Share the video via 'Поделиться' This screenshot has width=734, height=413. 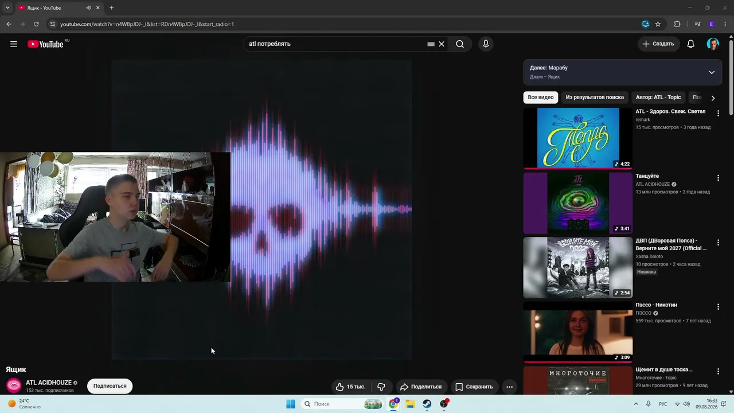421,387
